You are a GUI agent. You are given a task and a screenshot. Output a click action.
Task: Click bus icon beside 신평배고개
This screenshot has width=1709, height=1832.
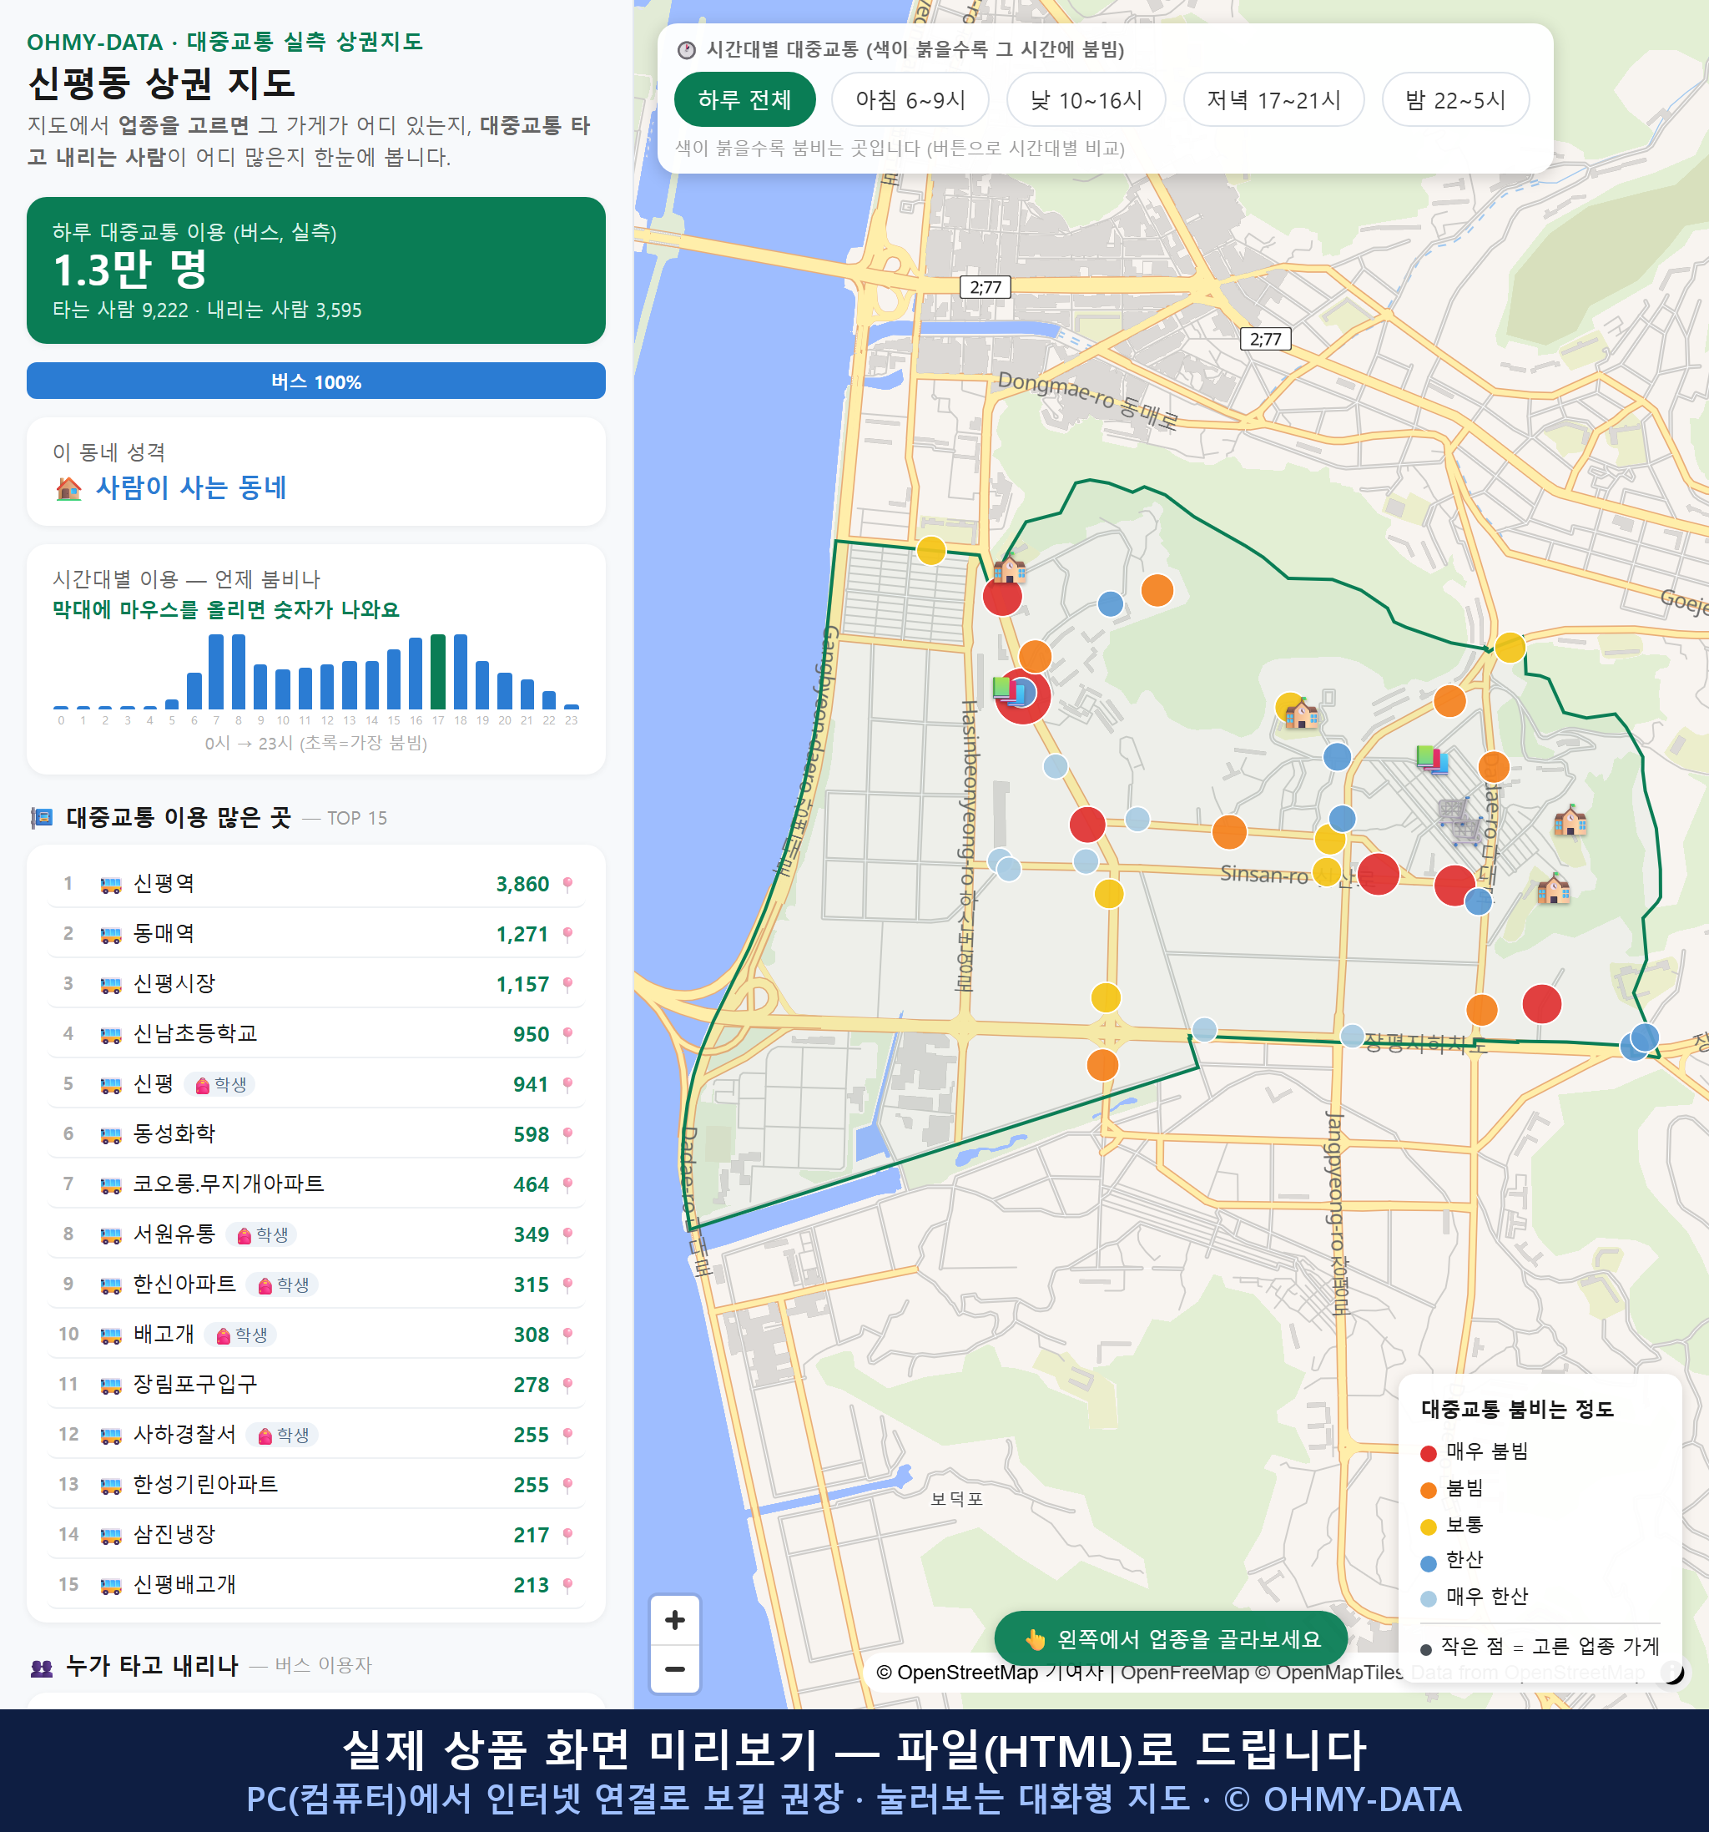tap(110, 1586)
